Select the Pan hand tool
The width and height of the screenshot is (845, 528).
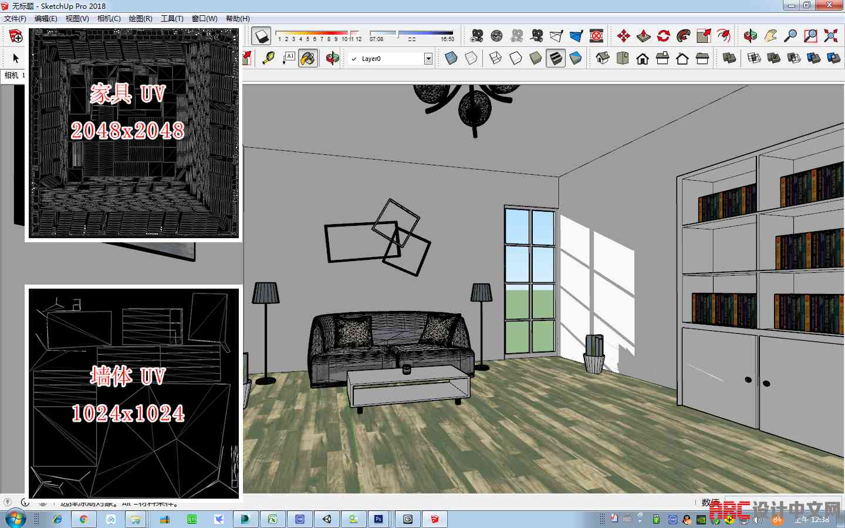pyautogui.click(x=770, y=36)
